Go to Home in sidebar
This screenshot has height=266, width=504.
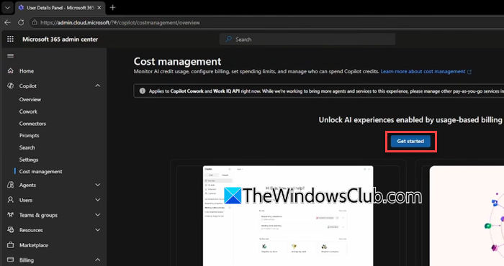click(x=27, y=71)
